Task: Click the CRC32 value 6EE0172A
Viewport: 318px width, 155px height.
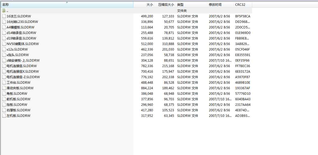Action: 243,71
